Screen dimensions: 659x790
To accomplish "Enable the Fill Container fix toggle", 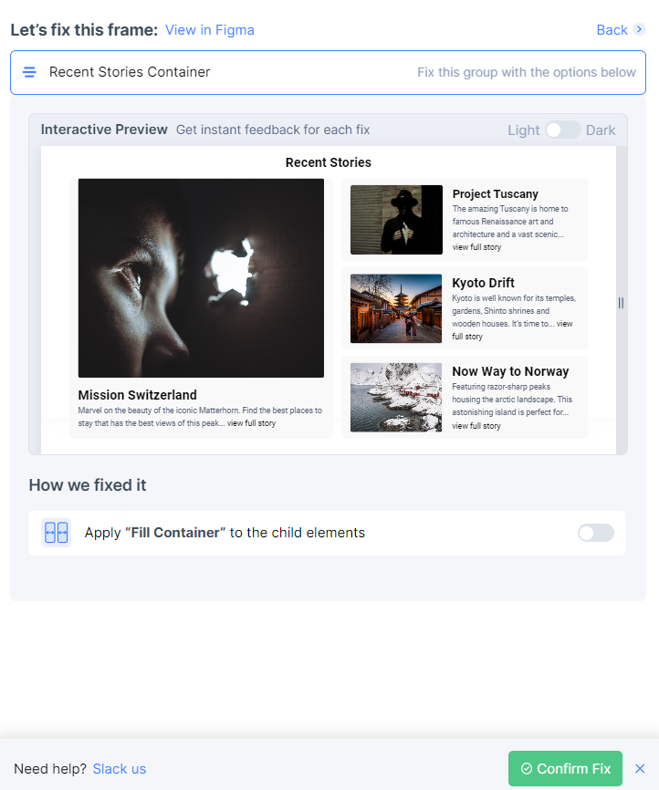I will point(595,533).
